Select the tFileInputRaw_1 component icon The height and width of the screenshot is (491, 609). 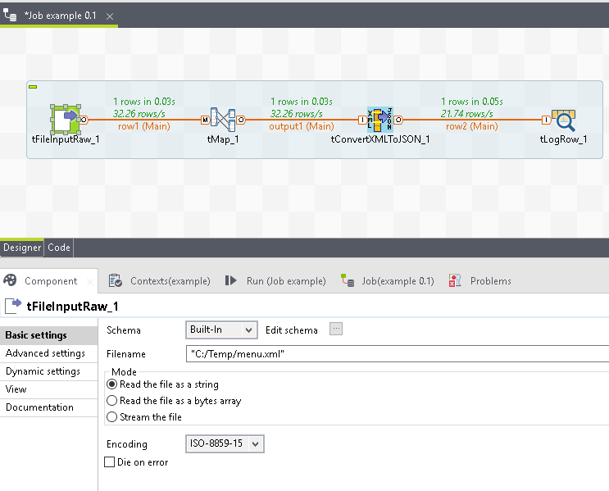[x=63, y=119]
